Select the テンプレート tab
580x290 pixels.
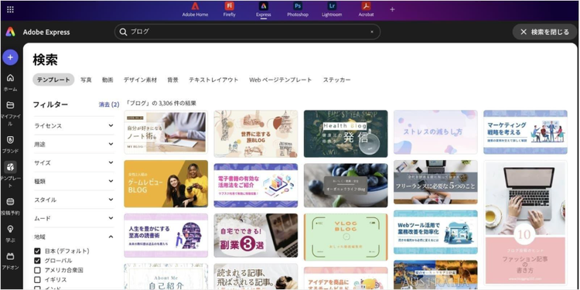click(53, 80)
